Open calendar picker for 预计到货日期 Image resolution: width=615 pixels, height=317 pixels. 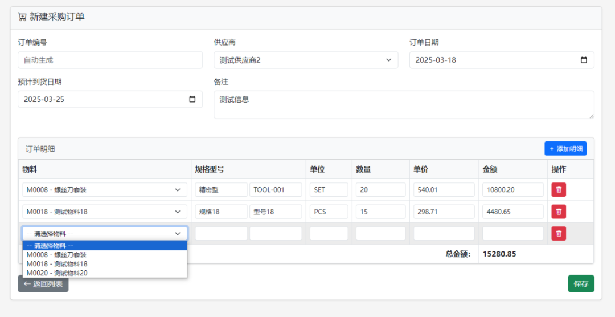(192, 99)
